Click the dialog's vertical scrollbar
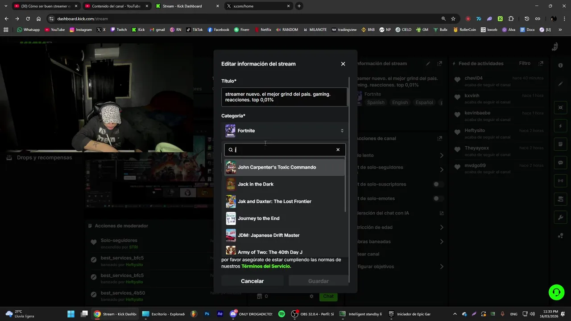The height and width of the screenshot is (321, 571). [x=349, y=181]
